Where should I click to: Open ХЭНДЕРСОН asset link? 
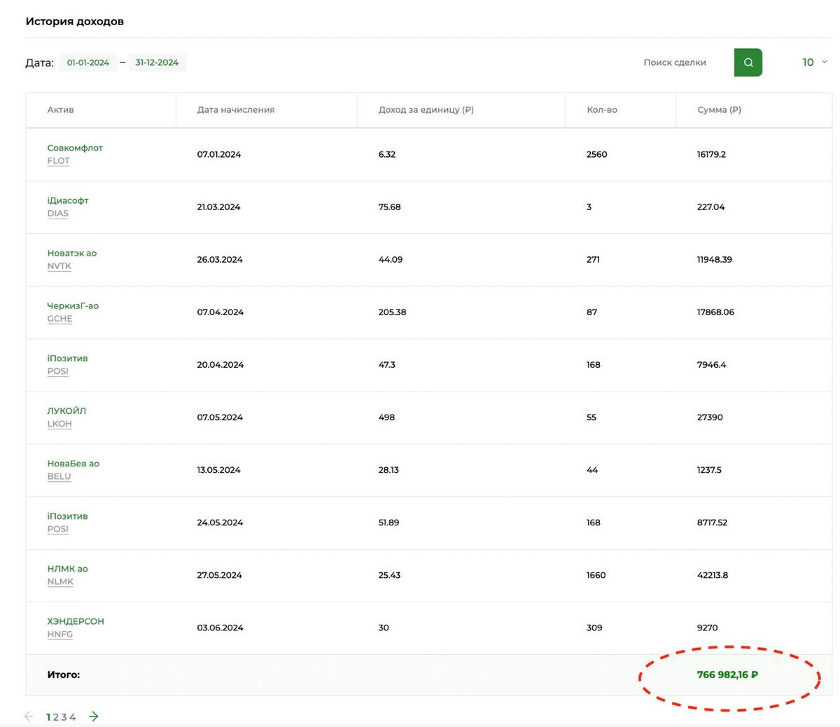(76, 621)
